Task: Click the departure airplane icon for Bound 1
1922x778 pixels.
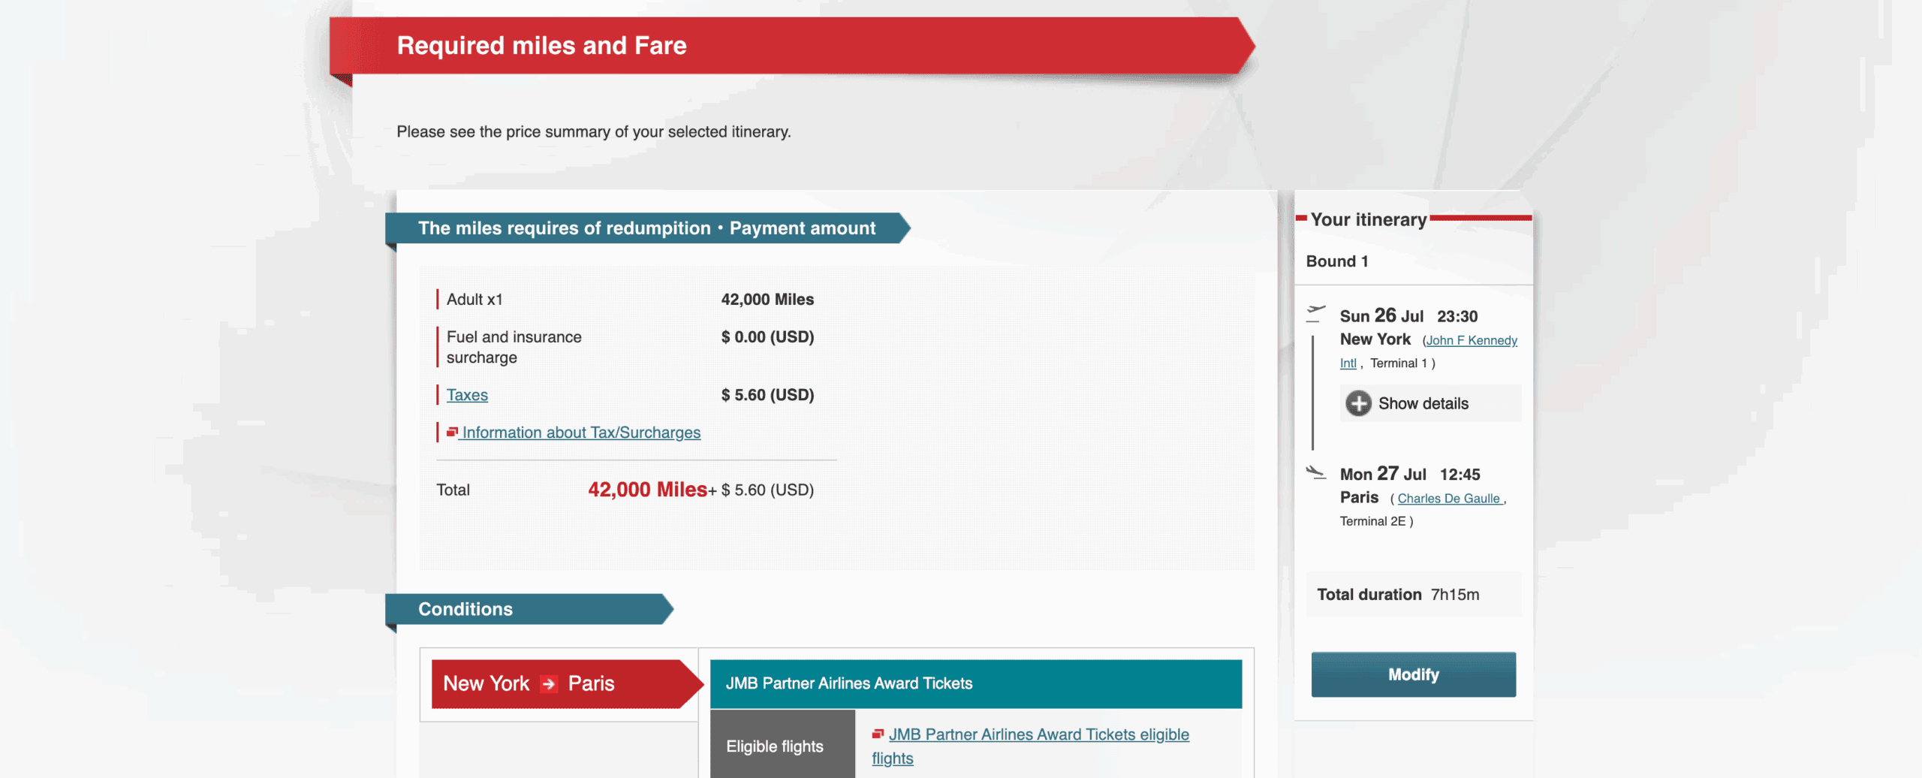Action: pos(1315,313)
